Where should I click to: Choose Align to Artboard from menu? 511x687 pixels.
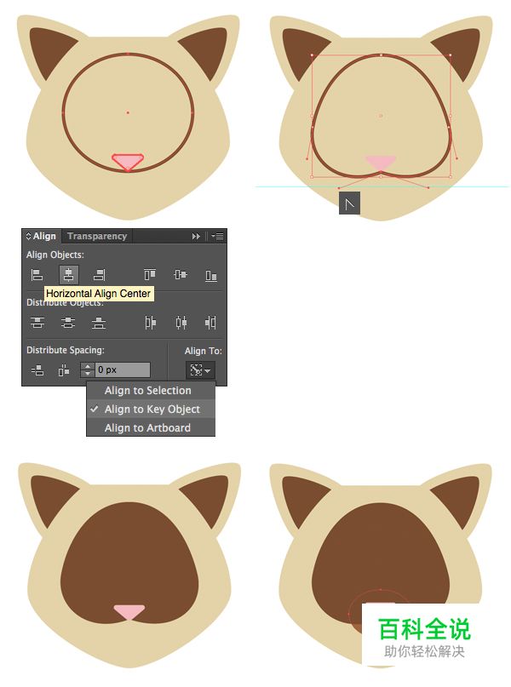(147, 428)
